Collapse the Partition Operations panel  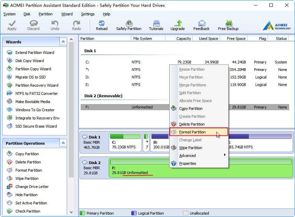63,143
